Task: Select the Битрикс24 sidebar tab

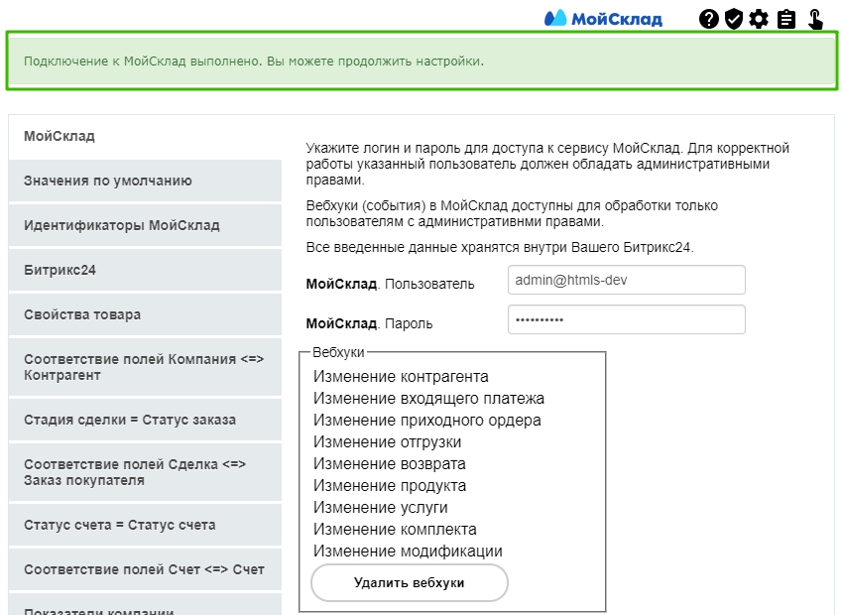Action: pyautogui.click(x=145, y=271)
